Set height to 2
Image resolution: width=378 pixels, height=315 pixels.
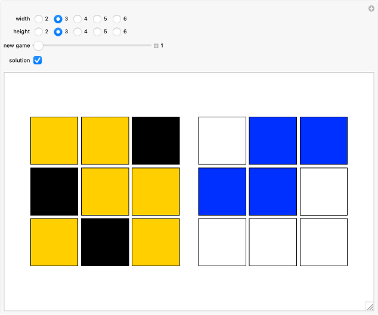coord(39,32)
